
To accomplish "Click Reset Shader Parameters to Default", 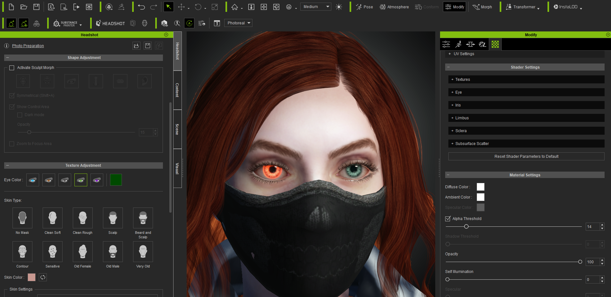I will pos(526,157).
